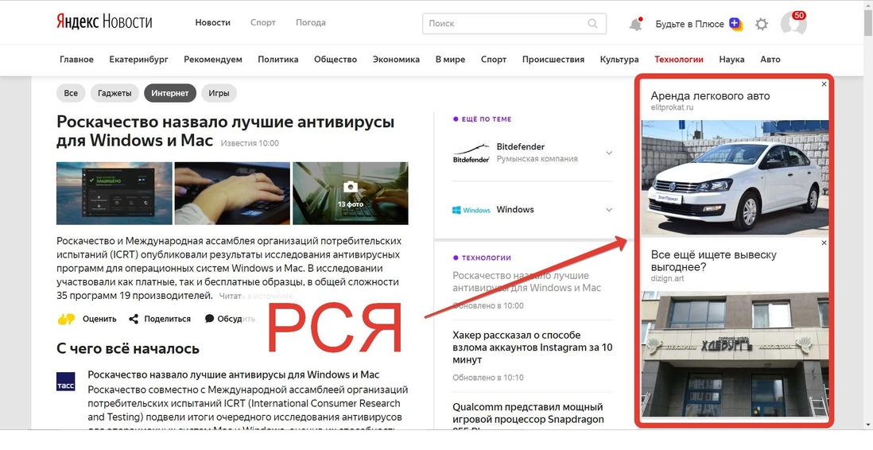
Task: Click the С чего всё началось heading
Action: coord(128,349)
